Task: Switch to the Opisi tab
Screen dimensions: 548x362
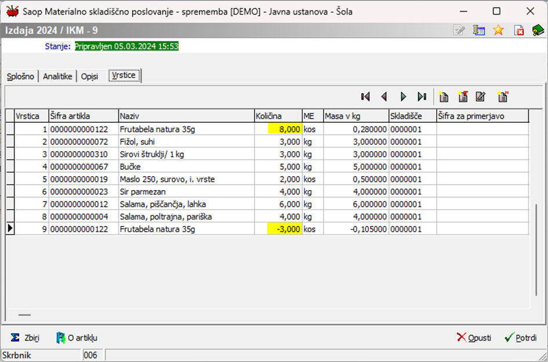Action: 89,76
